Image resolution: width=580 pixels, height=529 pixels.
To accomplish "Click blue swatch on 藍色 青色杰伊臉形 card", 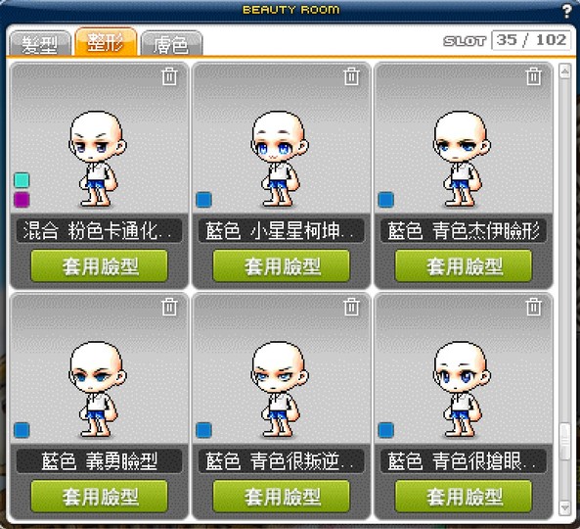I will coord(385,199).
